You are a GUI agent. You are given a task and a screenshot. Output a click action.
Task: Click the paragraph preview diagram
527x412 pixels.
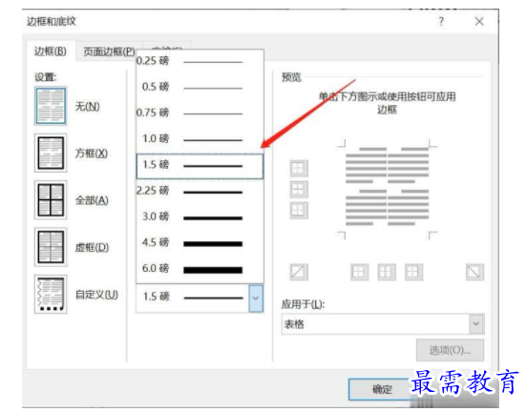387,188
